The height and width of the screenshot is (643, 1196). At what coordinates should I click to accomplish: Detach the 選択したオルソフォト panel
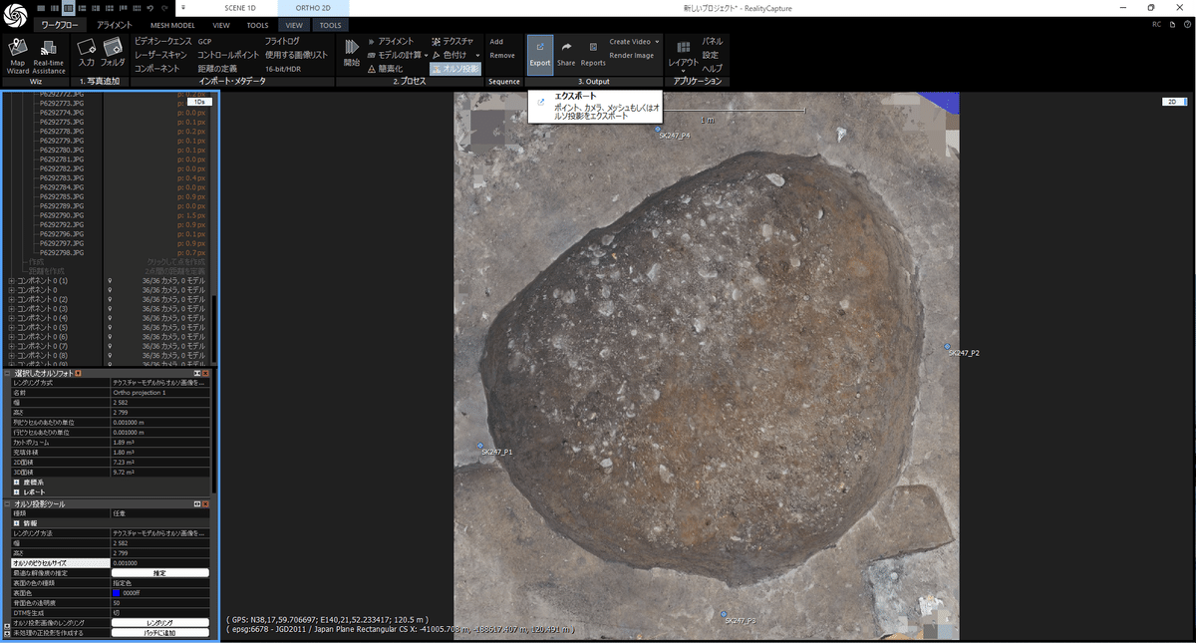(197, 373)
